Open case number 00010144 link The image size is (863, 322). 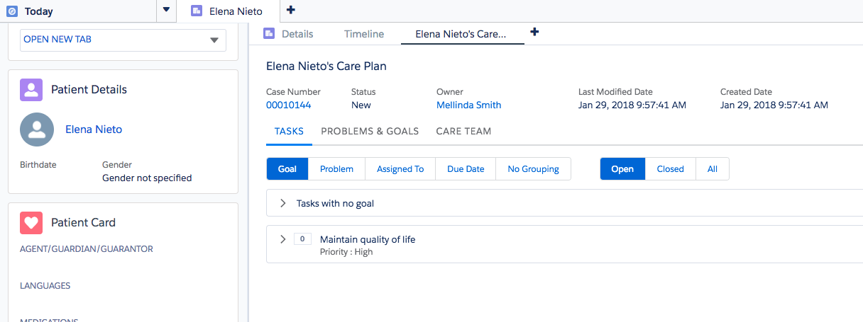288,105
